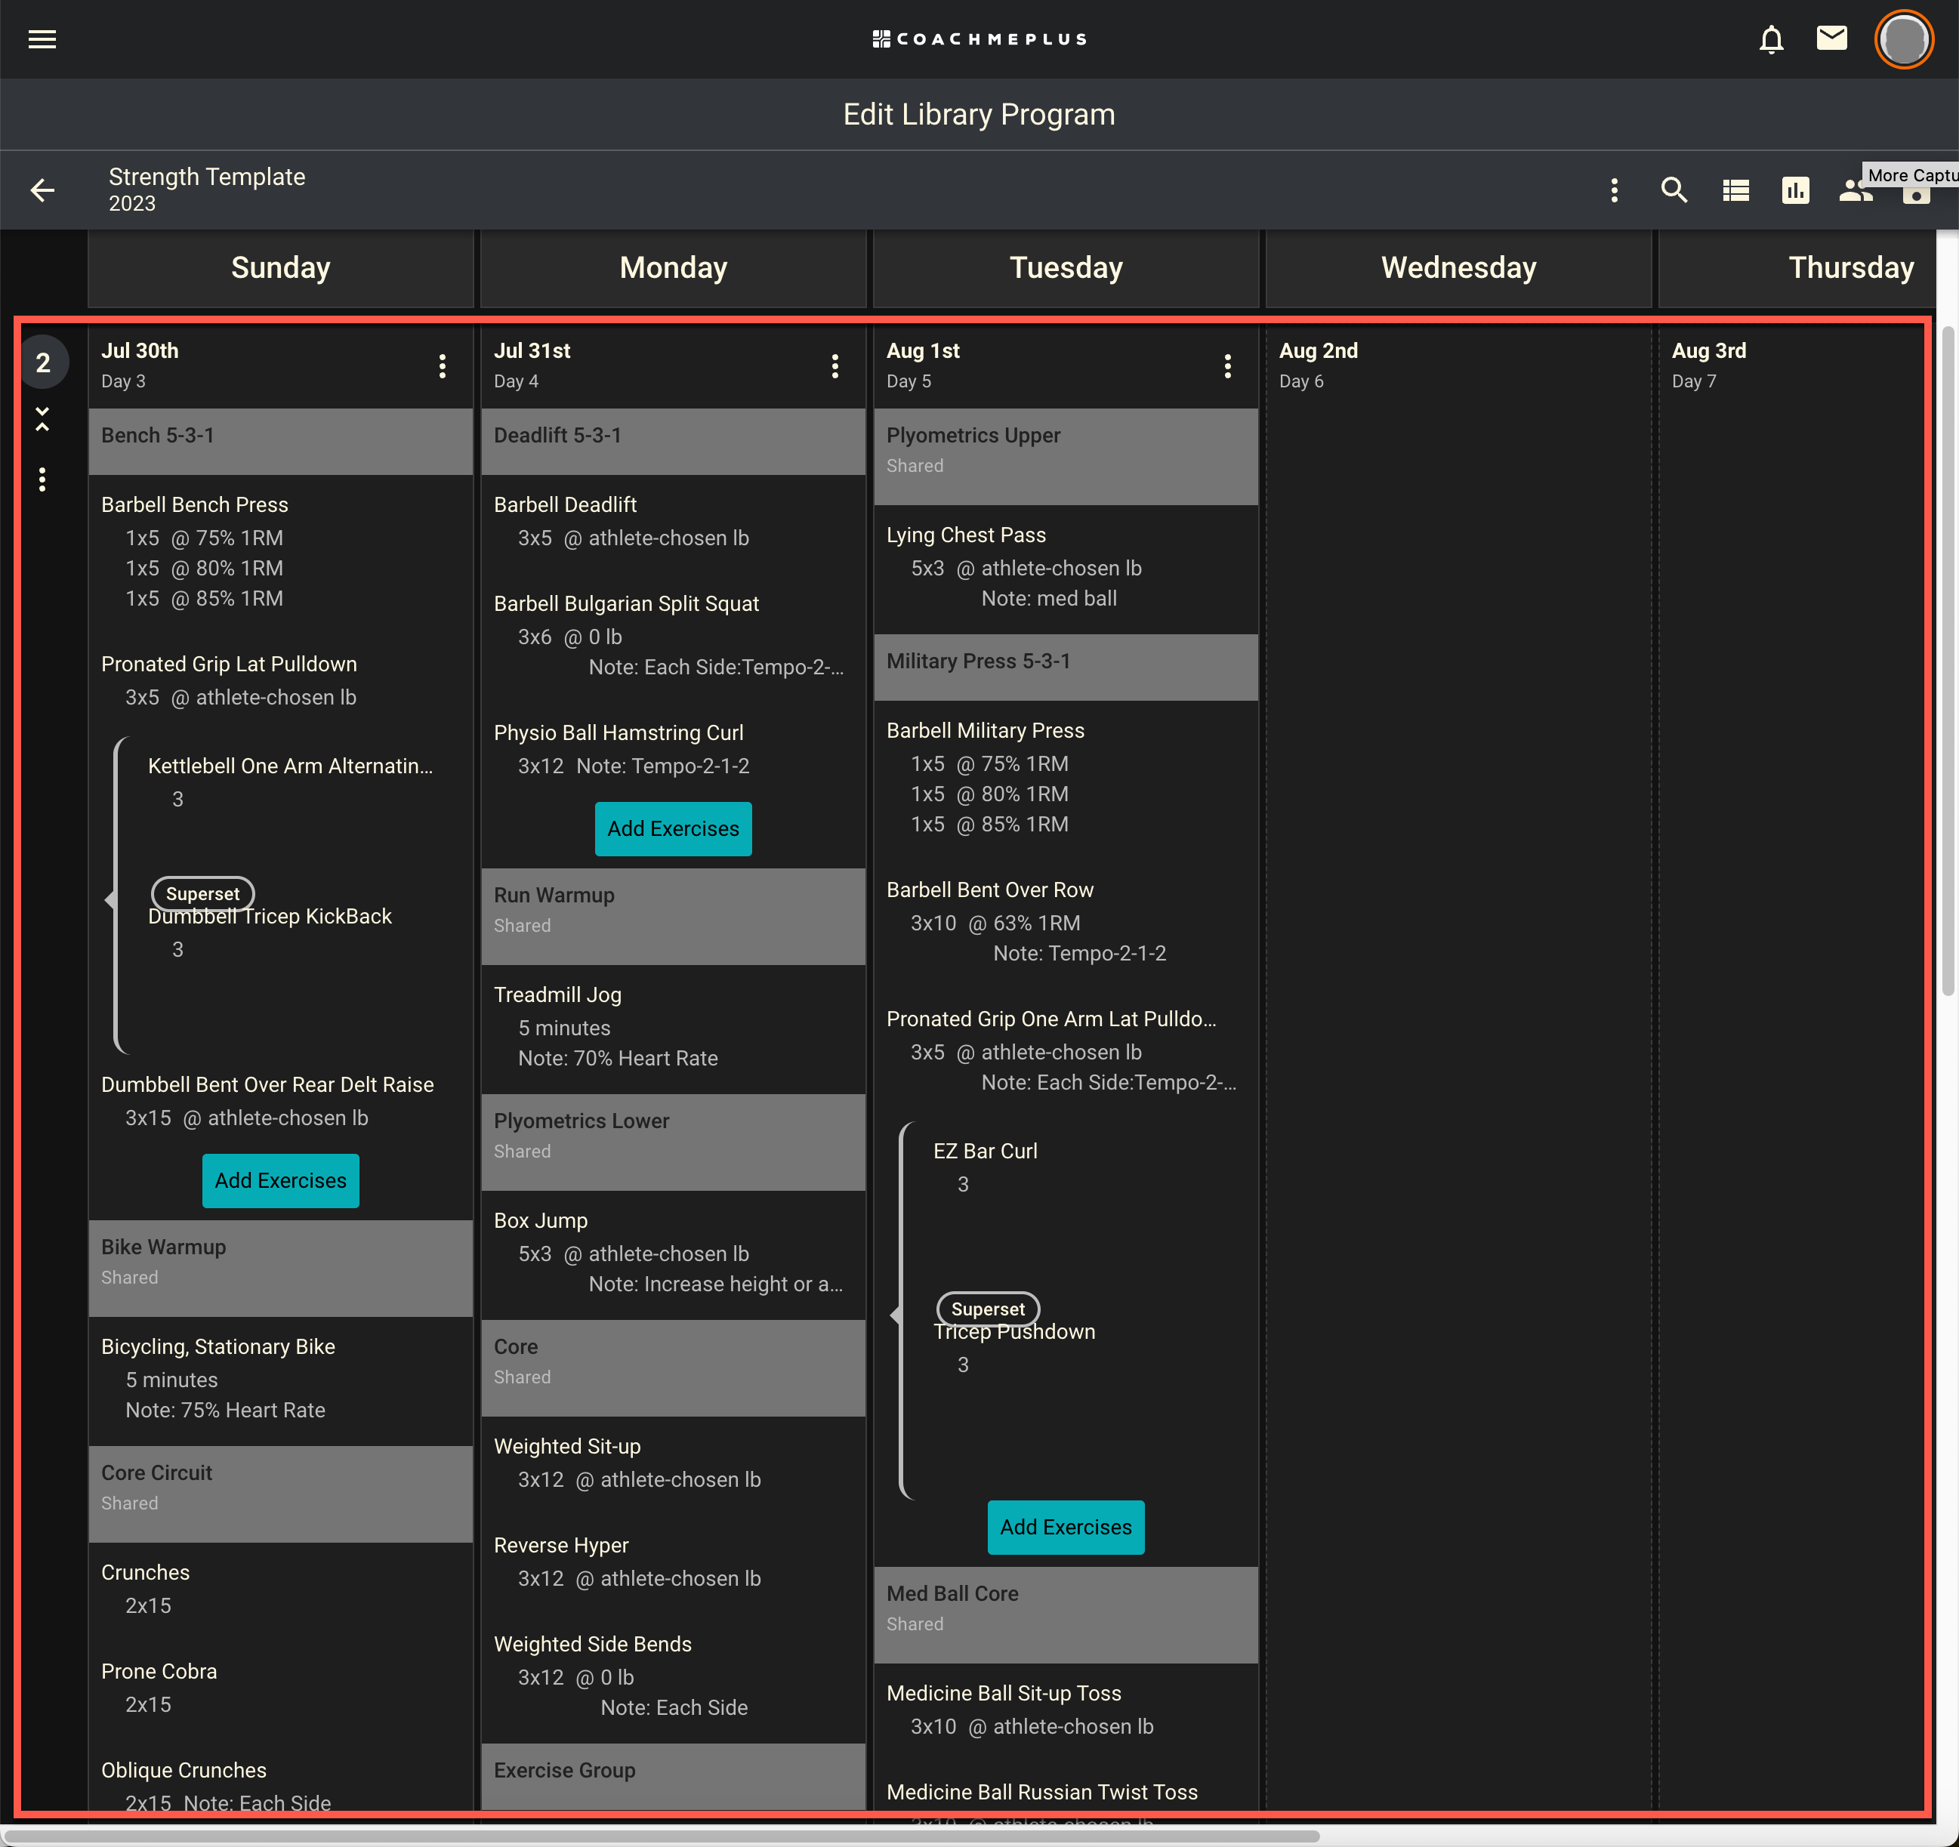Click Add Exercises under Military Press 5-3-1
The image size is (1959, 1847).
click(1066, 1527)
